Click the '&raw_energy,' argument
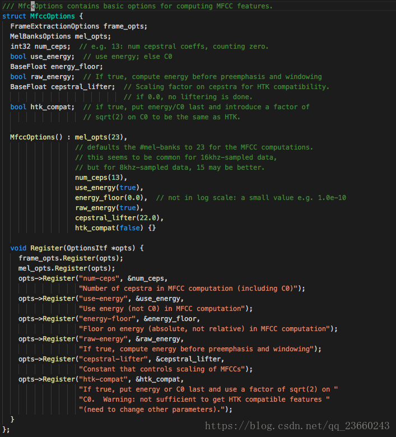This screenshot has height=437, width=396. 160,339
